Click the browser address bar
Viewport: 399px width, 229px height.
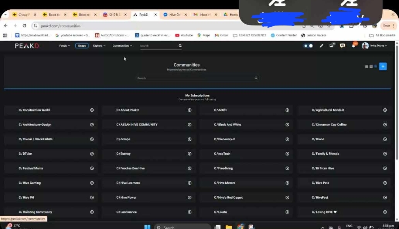(168, 26)
